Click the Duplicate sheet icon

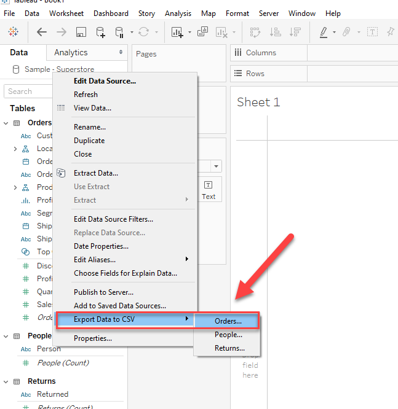(202, 32)
